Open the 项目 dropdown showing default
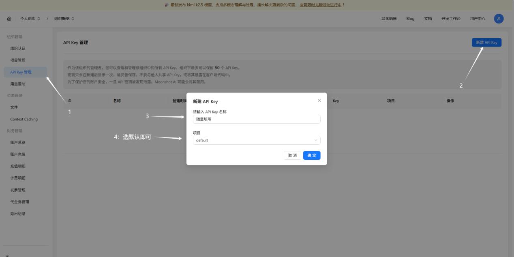 256,140
